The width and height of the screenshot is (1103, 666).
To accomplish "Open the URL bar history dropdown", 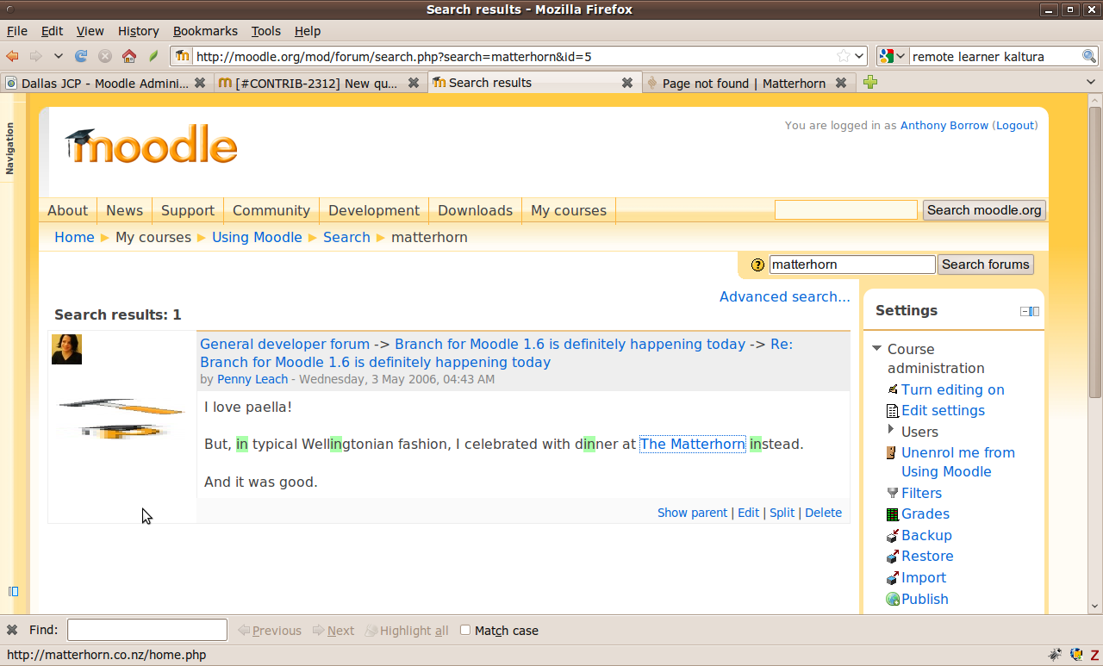I will 859,56.
